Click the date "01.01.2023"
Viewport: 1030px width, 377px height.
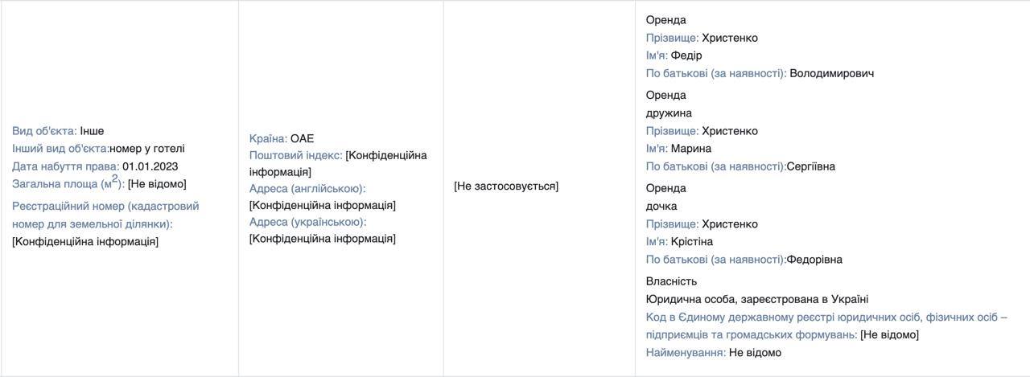click(x=150, y=166)
